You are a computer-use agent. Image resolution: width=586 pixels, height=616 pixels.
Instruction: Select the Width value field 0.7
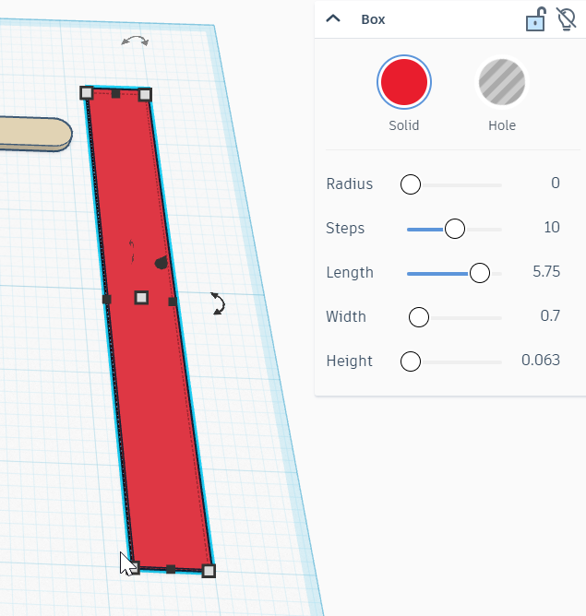pos(549,317)
